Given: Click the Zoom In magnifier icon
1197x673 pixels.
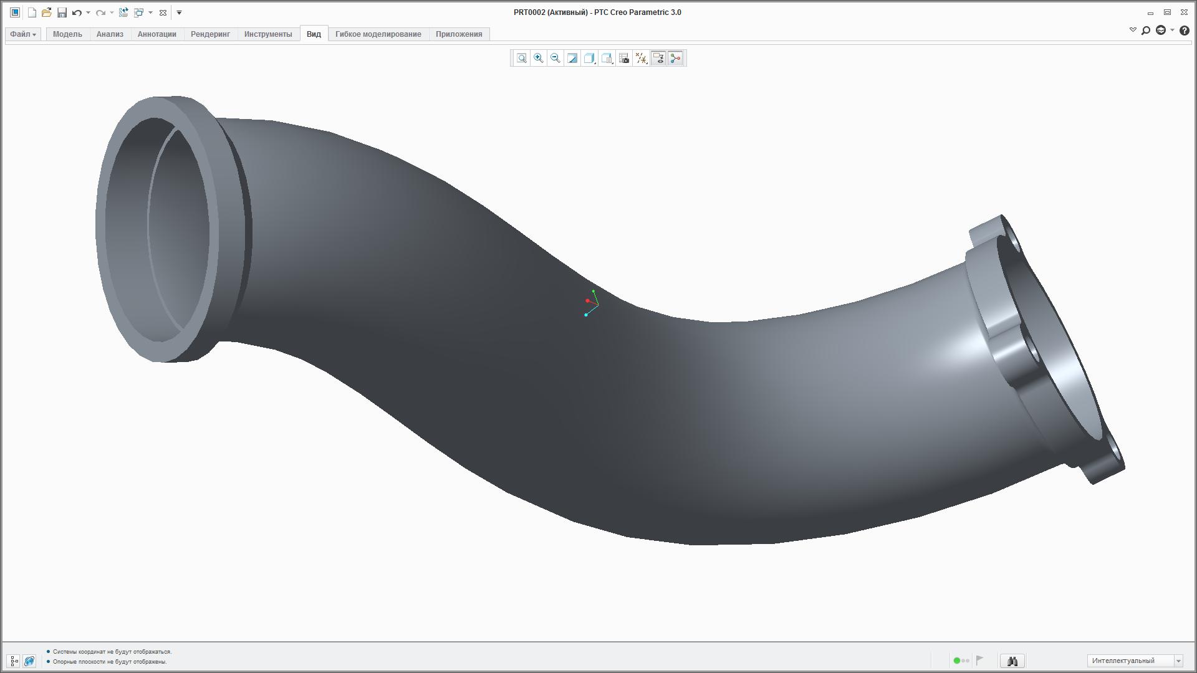Looking at the screenshot, I should click(x=539, y=59).
